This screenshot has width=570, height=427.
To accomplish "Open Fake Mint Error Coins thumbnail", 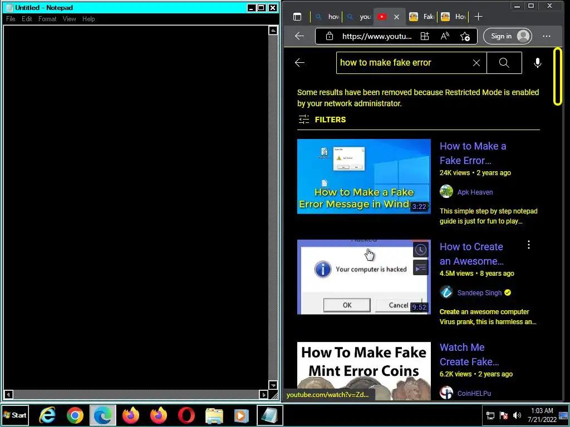I will pyautogui.click(x=364, y=371).
